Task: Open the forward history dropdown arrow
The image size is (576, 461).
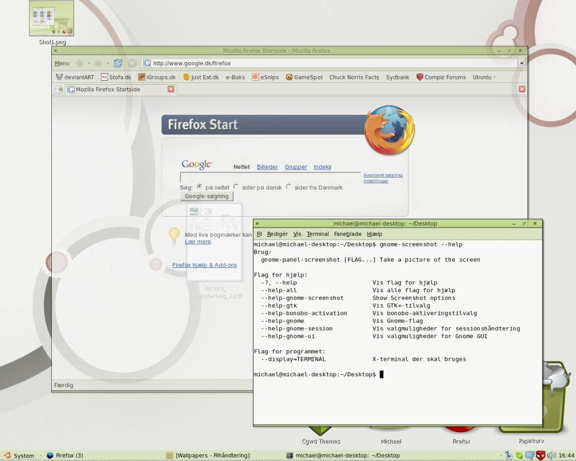Action: pyautogui.click(x=108, y=63)
